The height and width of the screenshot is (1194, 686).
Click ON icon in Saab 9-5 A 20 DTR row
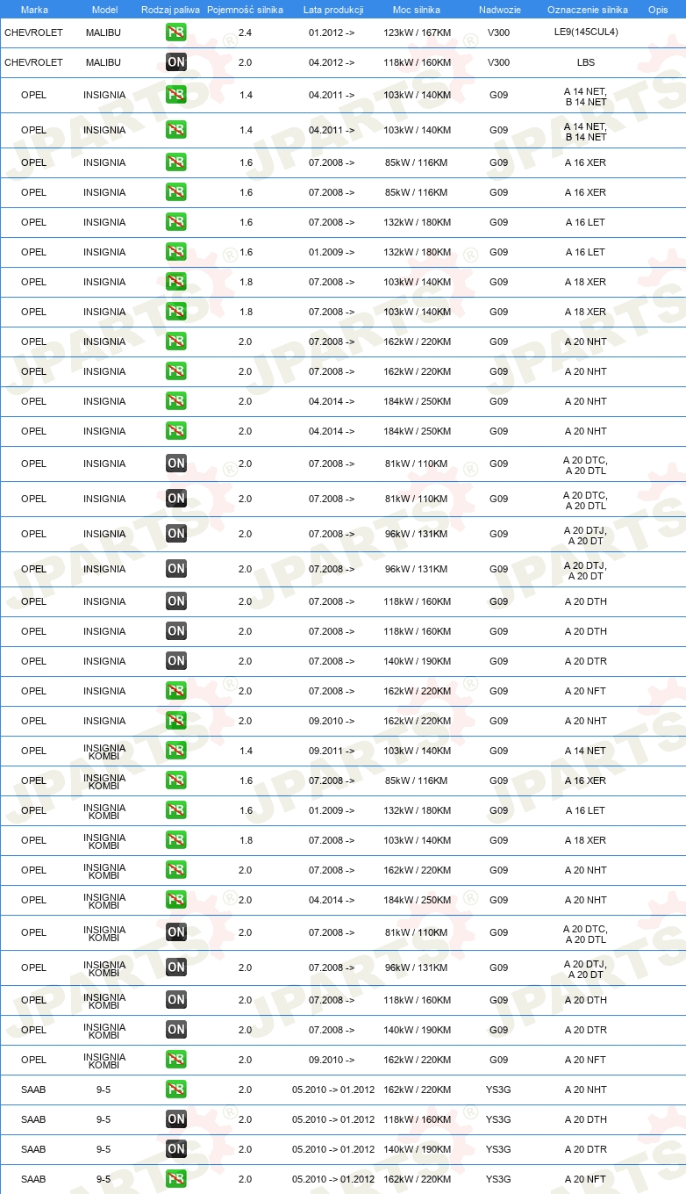(176, 1149)
